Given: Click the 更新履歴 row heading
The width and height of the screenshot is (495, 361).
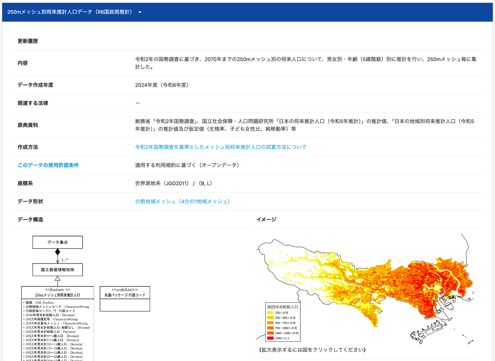Looking at the screenshot, I should click(28, 41).
